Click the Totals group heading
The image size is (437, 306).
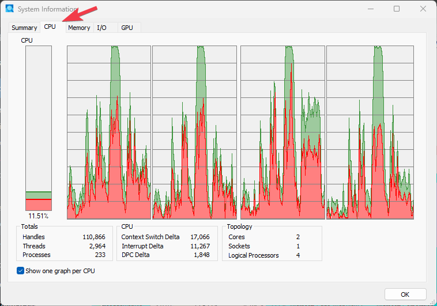[x=29, y=226]
